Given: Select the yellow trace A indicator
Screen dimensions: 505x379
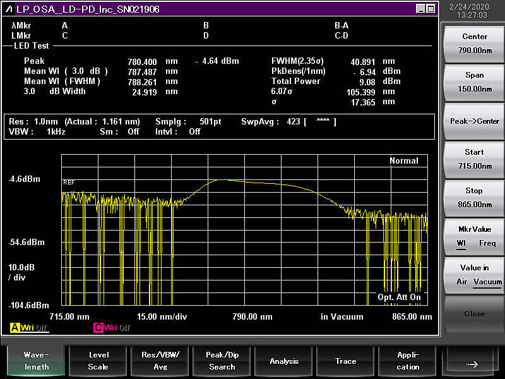Looking at the screenshot, I should (x=15, y=328).
